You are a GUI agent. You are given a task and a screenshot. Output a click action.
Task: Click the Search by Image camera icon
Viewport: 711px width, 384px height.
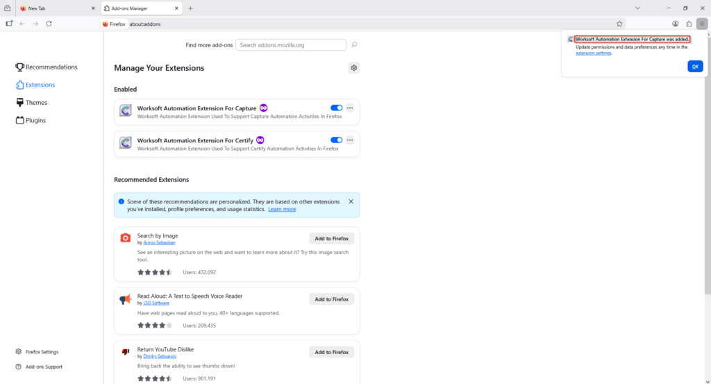tap(126, 237)
